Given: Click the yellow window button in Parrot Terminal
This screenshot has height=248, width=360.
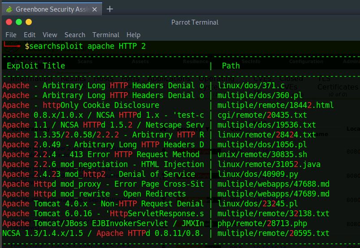Looking at the screenshot, I should [29, 22].
